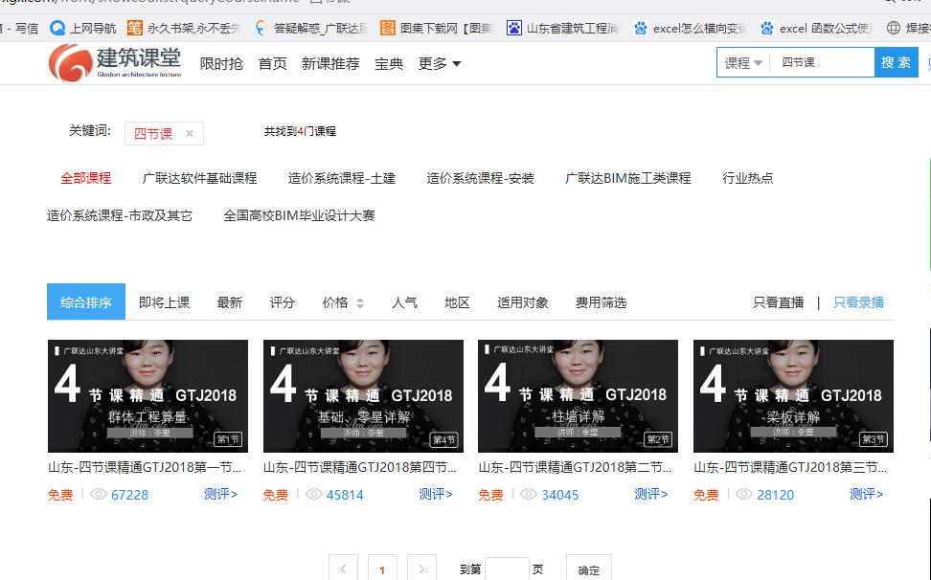Open the 适用对象 filter
Screen dimensions: 931x580
point(523,302)
